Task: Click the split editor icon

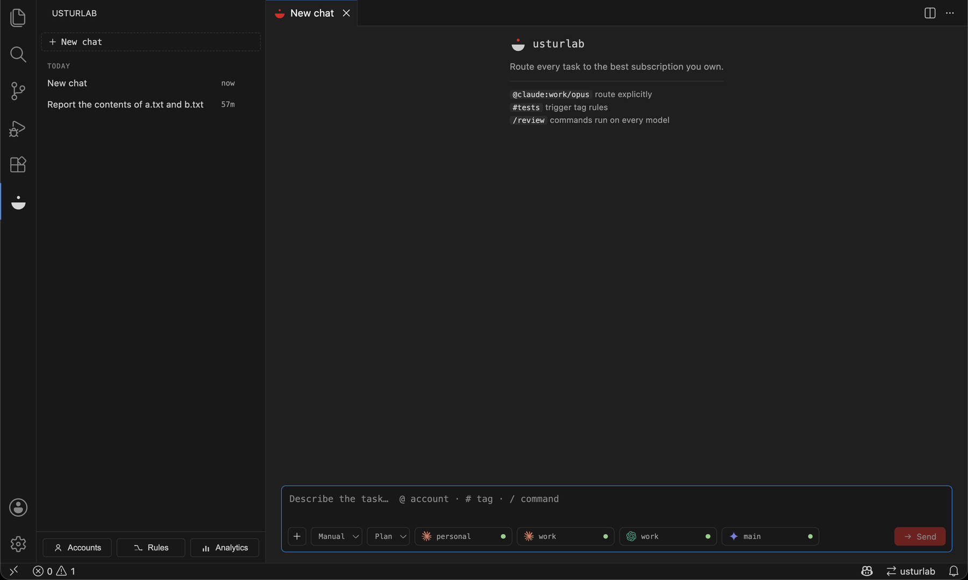Action: click(x=930, y=13)
